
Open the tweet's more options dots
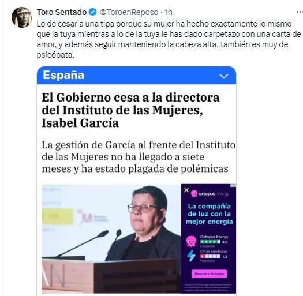pyautogui.click(x=300, y=12)
